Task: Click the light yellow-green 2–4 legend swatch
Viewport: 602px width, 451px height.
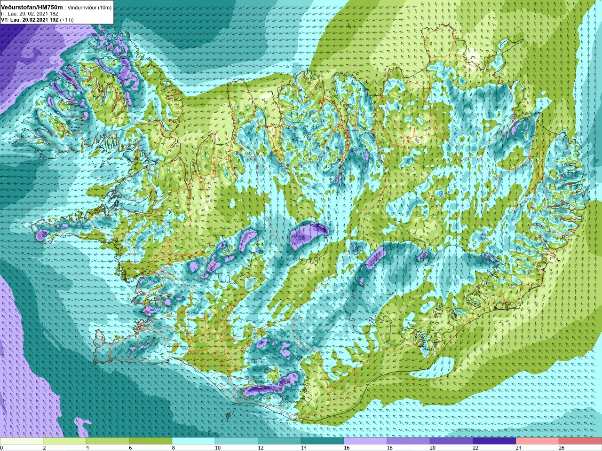Action: coord(64,441)
